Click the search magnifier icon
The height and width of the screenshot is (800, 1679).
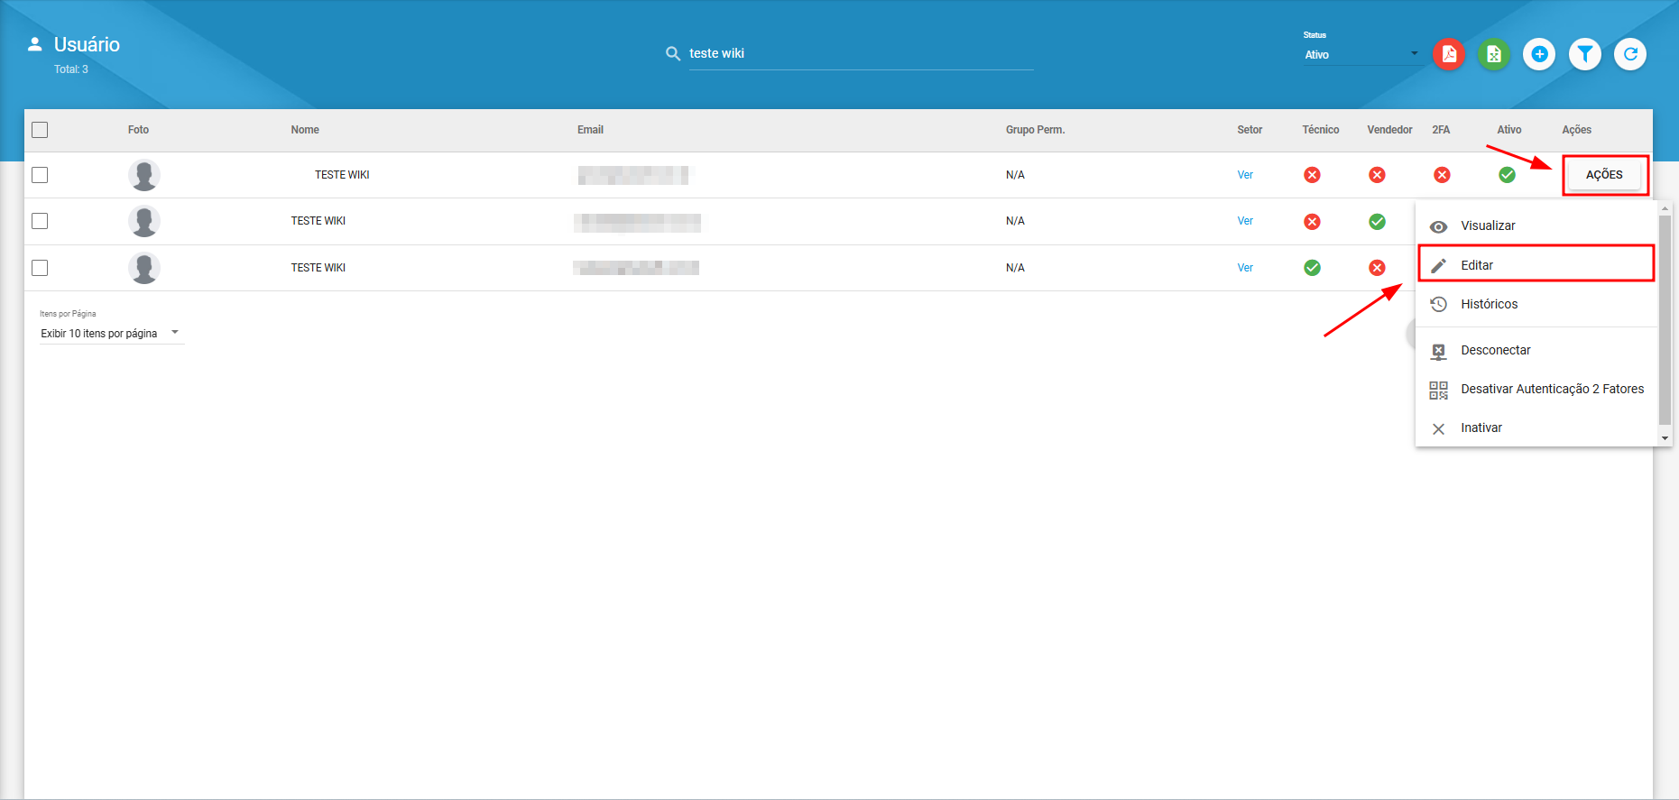[x=673, y=53]
